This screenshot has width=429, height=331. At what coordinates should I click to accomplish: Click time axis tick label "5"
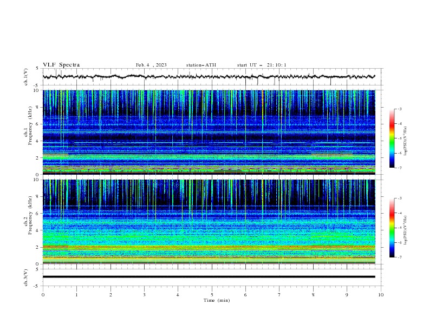coord(212,295)
